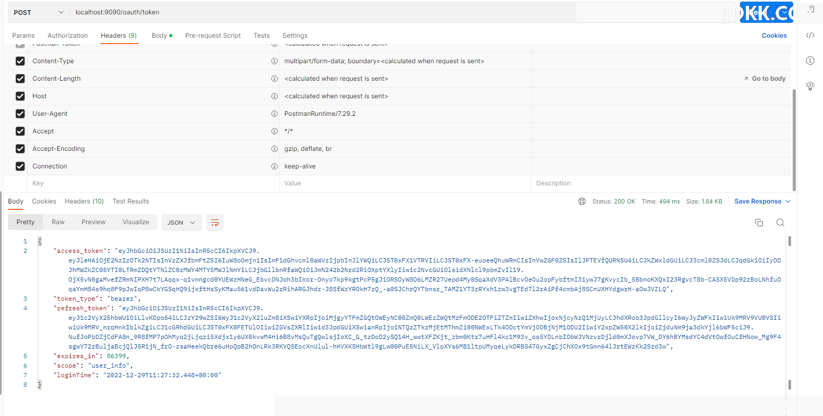Click the info icon beside Accept-Encoding
The height and width of the screenshot is (416, 823).
(275, 149)
